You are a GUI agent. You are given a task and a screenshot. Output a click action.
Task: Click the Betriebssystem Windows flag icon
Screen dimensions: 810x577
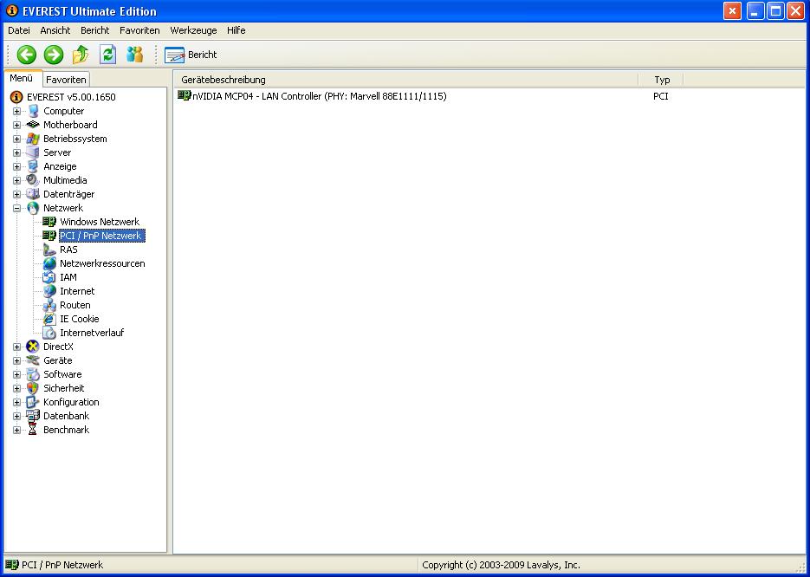click(33, 139)
